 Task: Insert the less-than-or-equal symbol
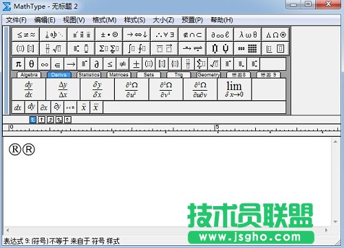(x=109, y=64)
